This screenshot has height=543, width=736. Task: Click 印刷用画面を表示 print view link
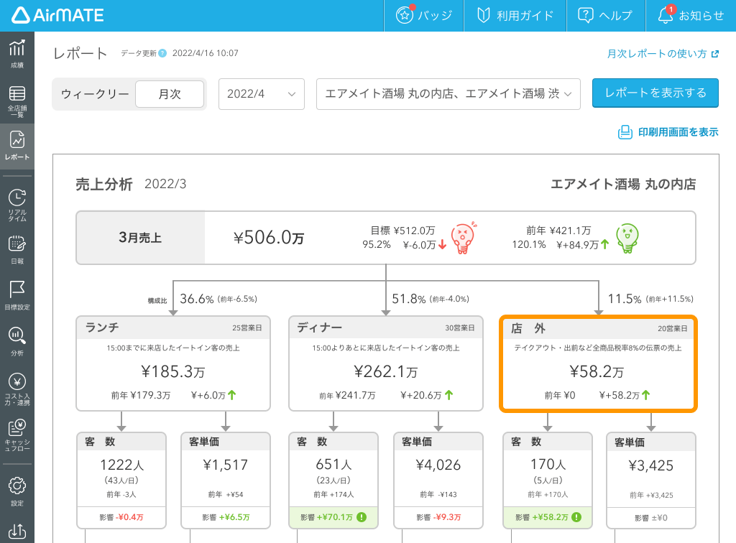668,132
